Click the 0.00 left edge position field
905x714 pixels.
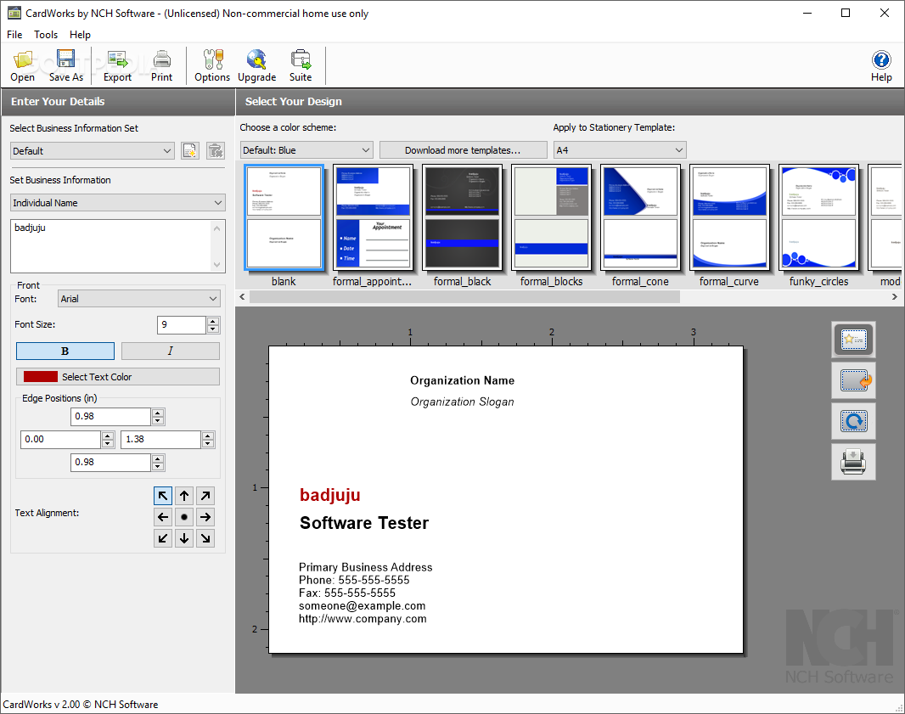pos(61,439)
